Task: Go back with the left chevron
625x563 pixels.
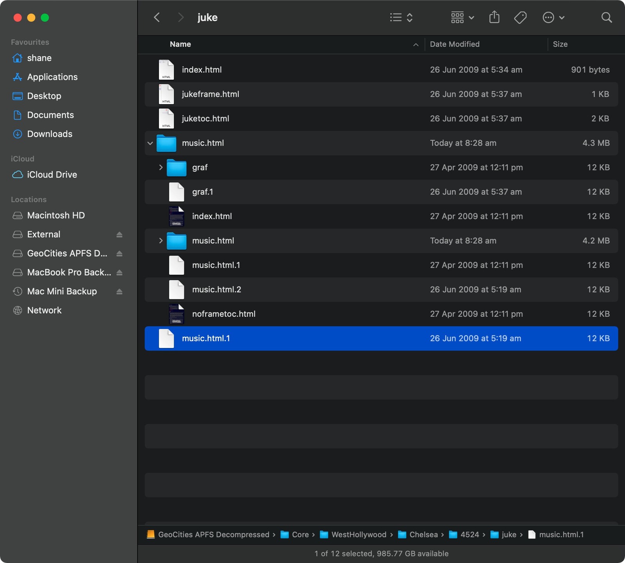Action: point(157,17)
